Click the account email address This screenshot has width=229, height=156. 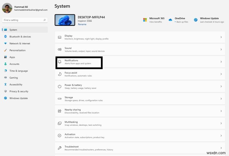click(31, 10)
